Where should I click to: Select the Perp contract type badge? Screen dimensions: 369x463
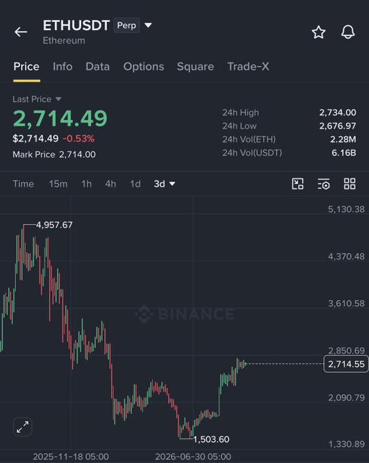(x=127, y=25)
